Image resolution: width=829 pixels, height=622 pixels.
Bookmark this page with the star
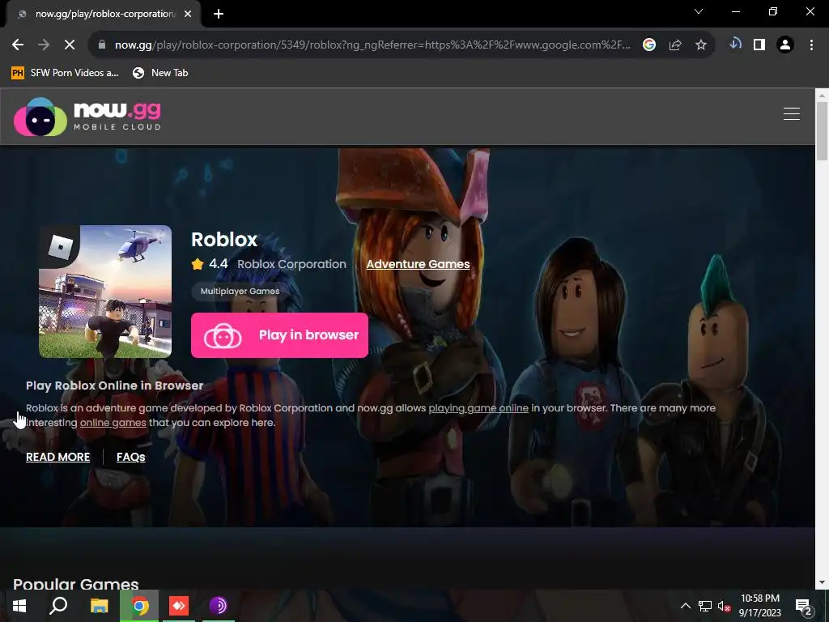pos(701,45)
